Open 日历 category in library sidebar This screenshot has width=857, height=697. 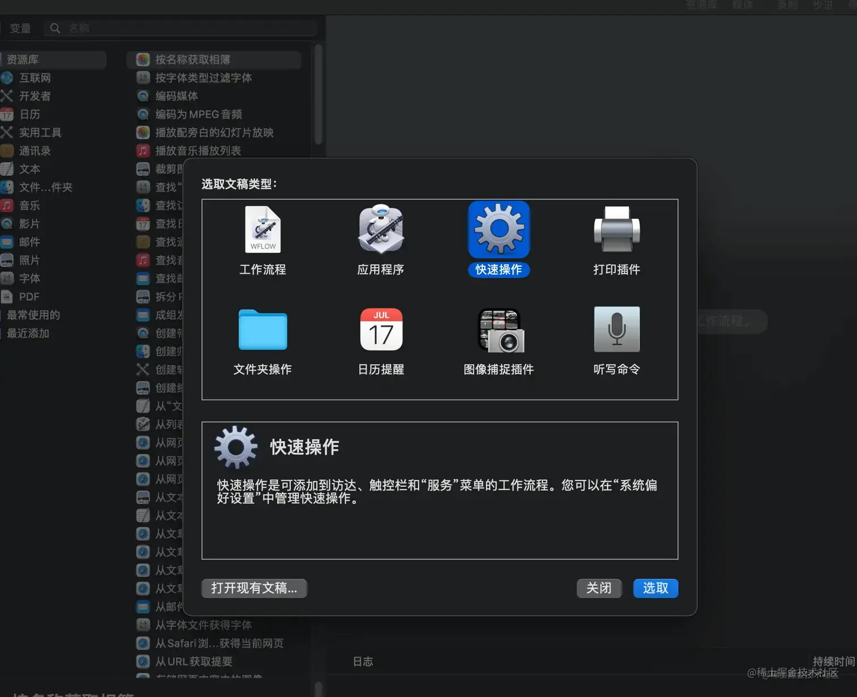28,114
